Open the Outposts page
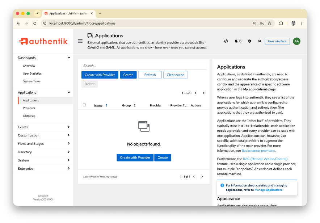320x223 pixels. [29, 116]
